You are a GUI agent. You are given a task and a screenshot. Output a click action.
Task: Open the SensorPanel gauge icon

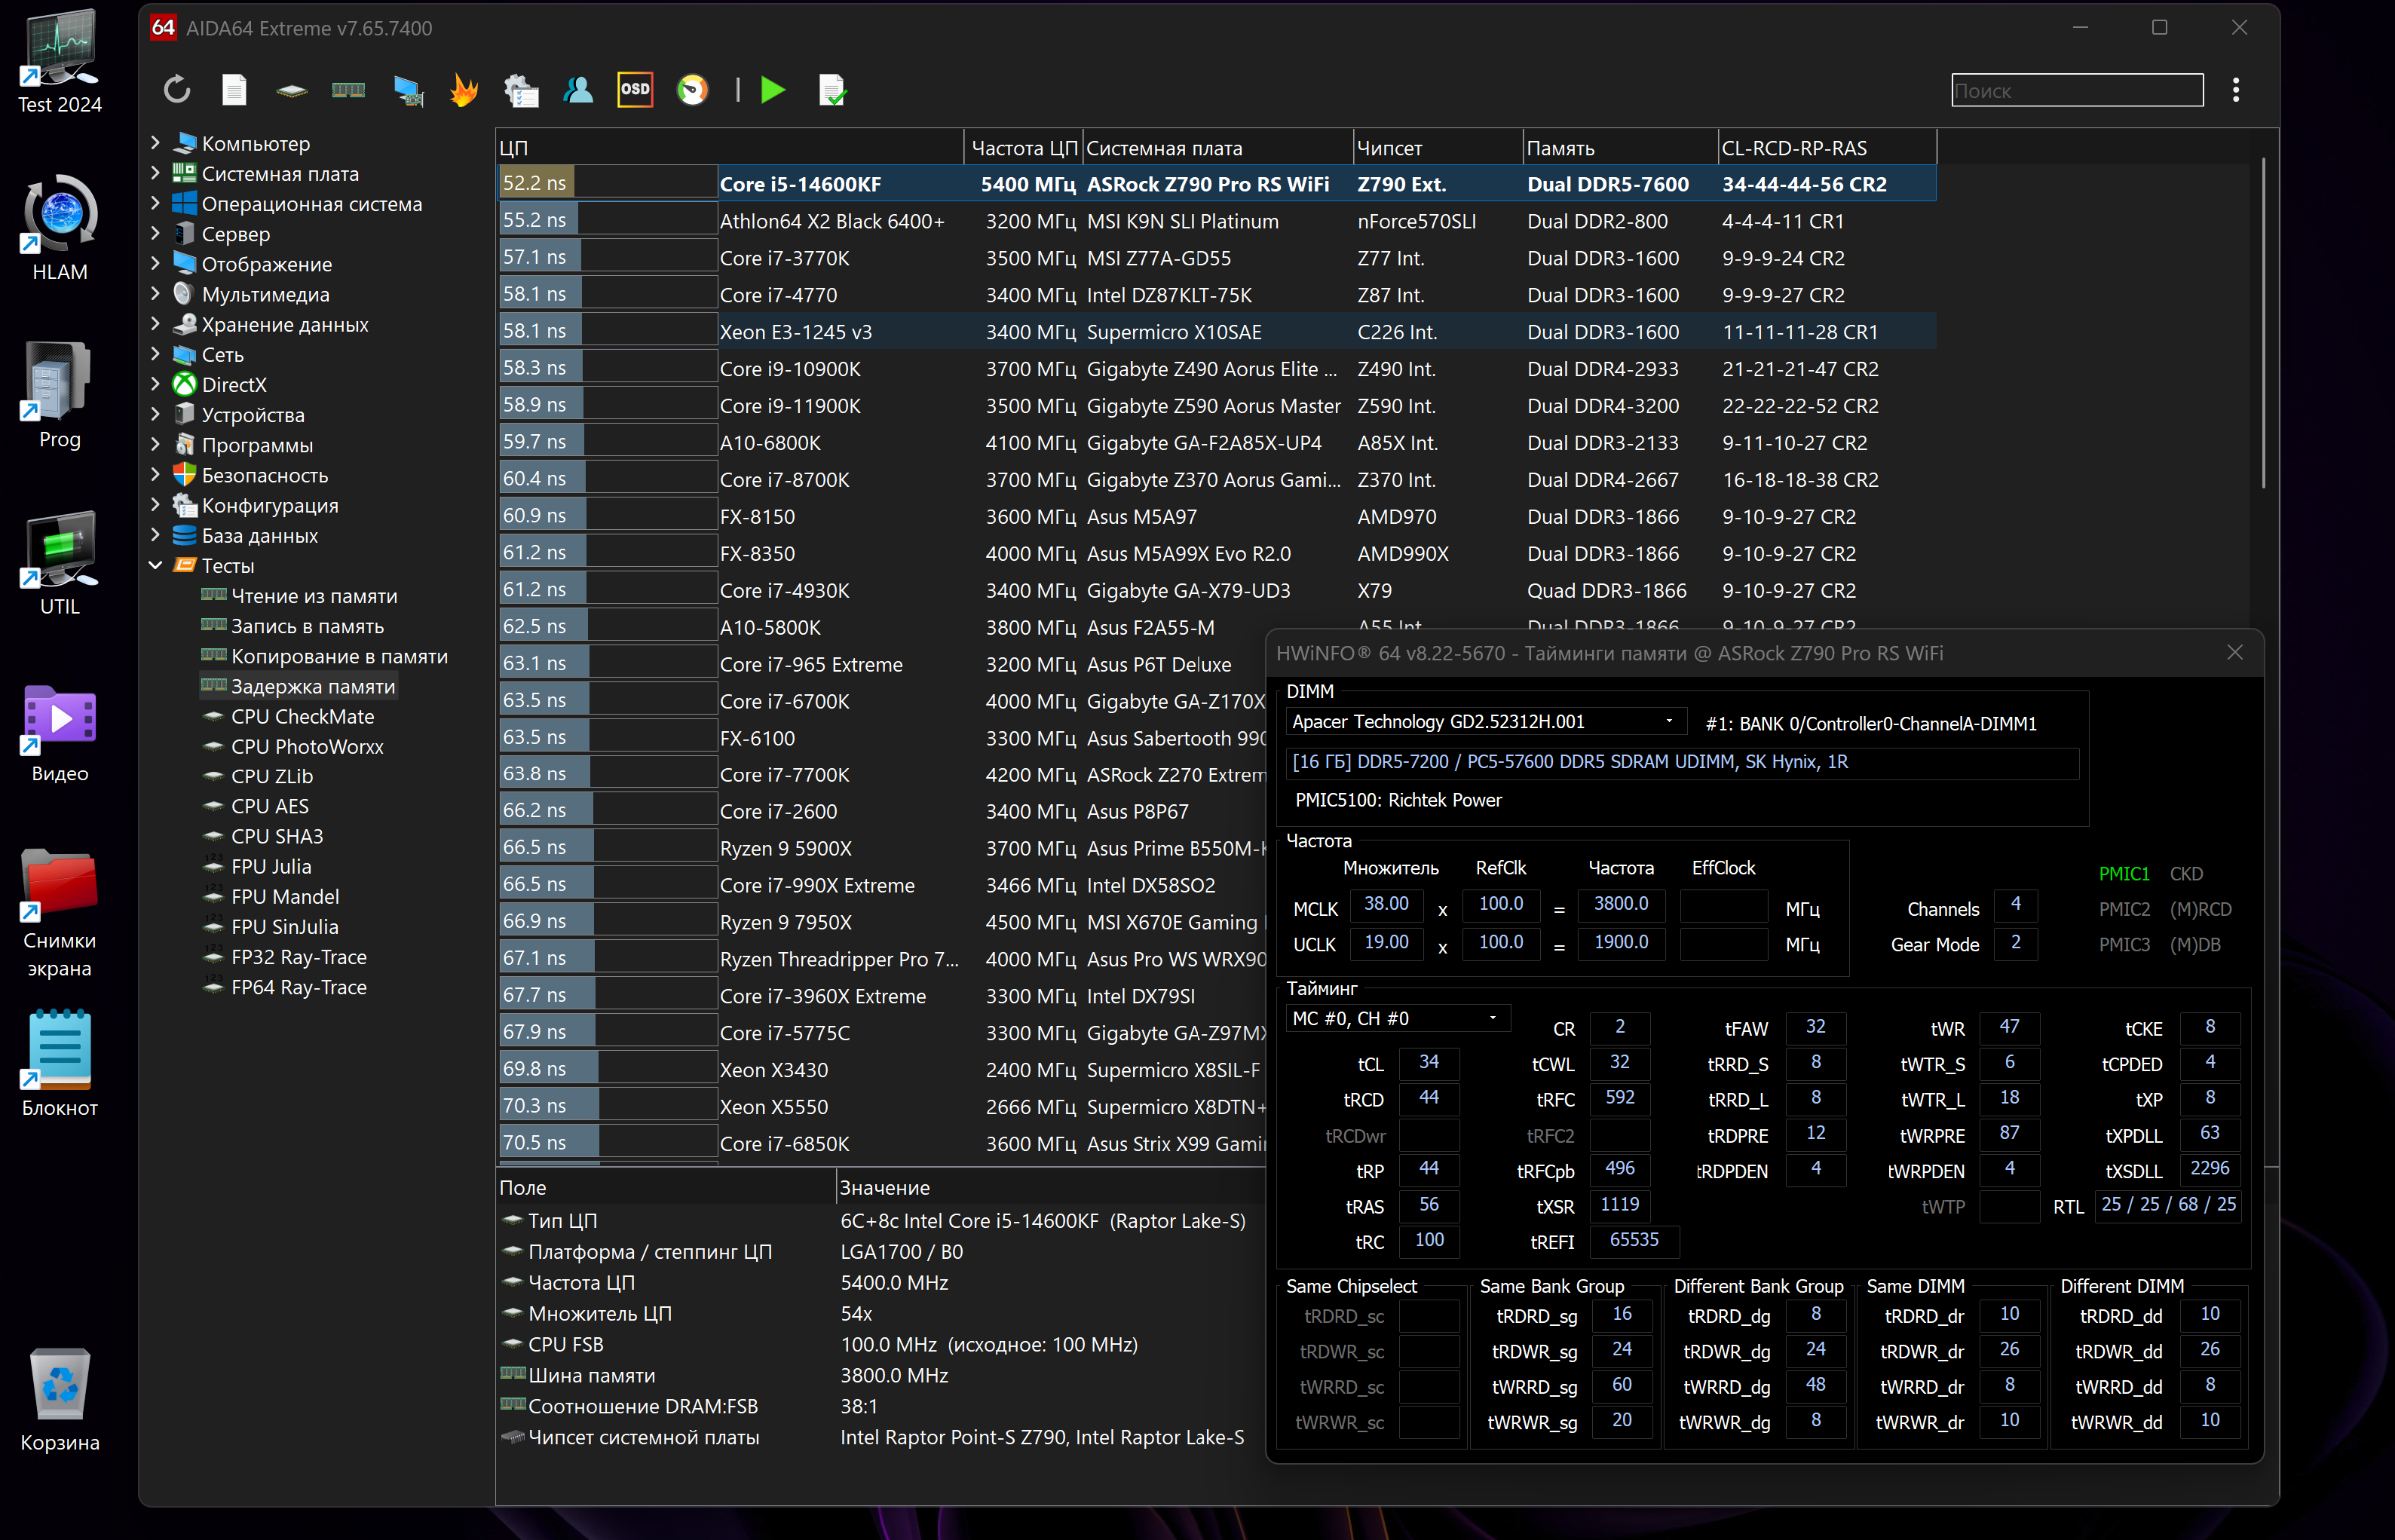692,90
